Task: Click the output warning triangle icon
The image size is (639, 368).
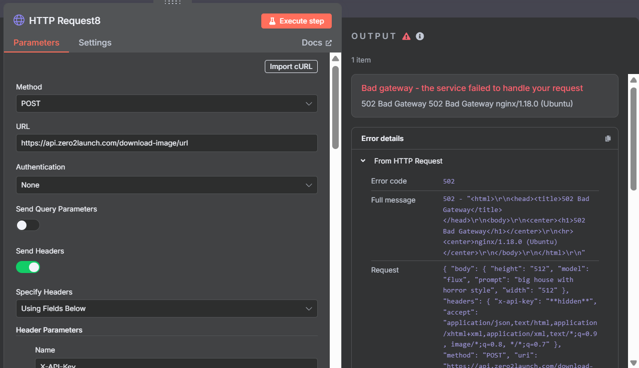Action: coord(406,36)
